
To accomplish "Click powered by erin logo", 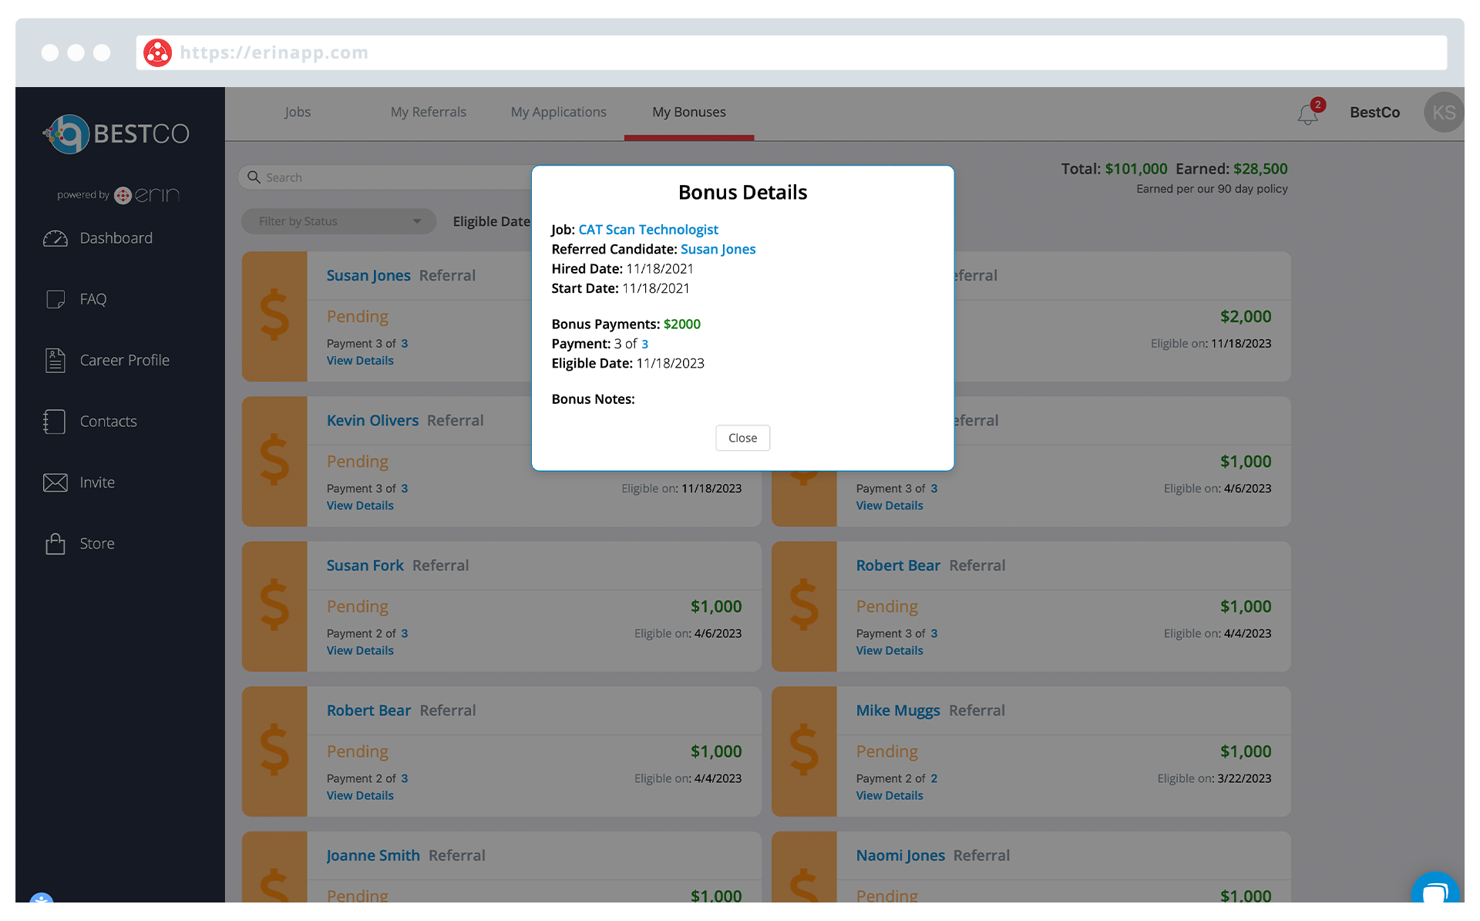I will tap(118, 195).
